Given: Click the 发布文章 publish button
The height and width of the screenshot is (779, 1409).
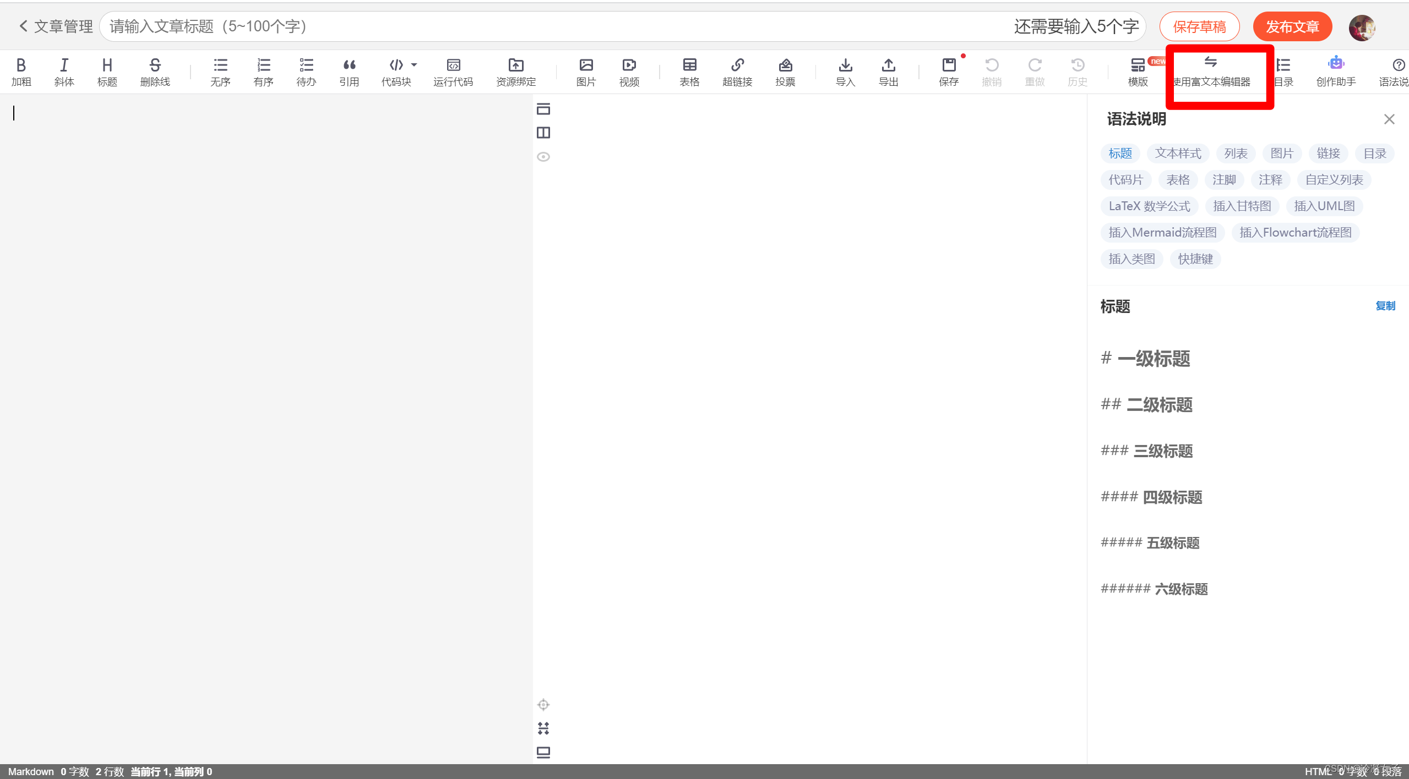Looking at the screenshot, I should coord(1292,26).
